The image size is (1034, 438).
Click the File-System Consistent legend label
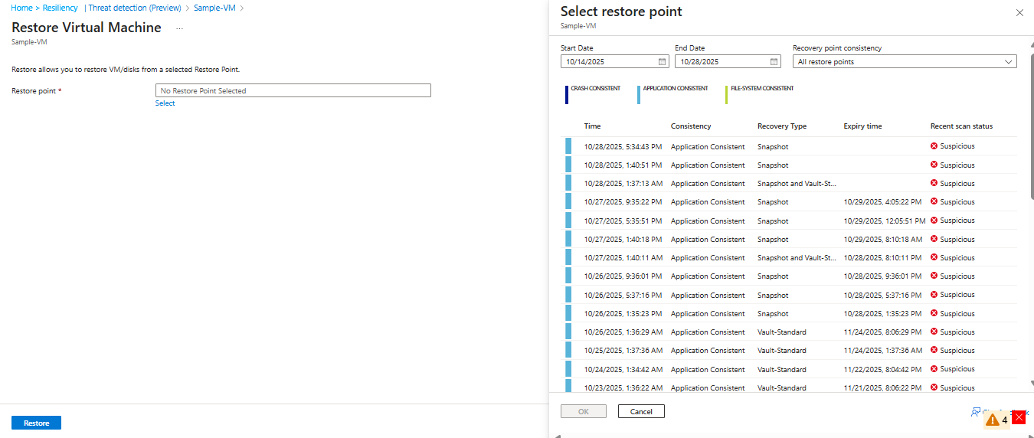(762, 88)
